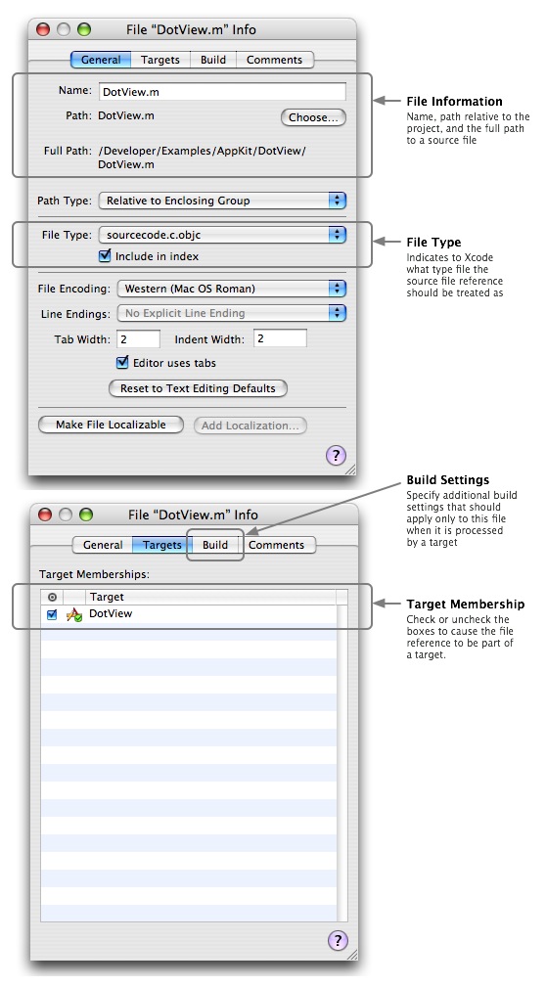Select Comments tab in upper Info window
The height and width of the screenshot is (986, 546).
(x=274, y=60)
